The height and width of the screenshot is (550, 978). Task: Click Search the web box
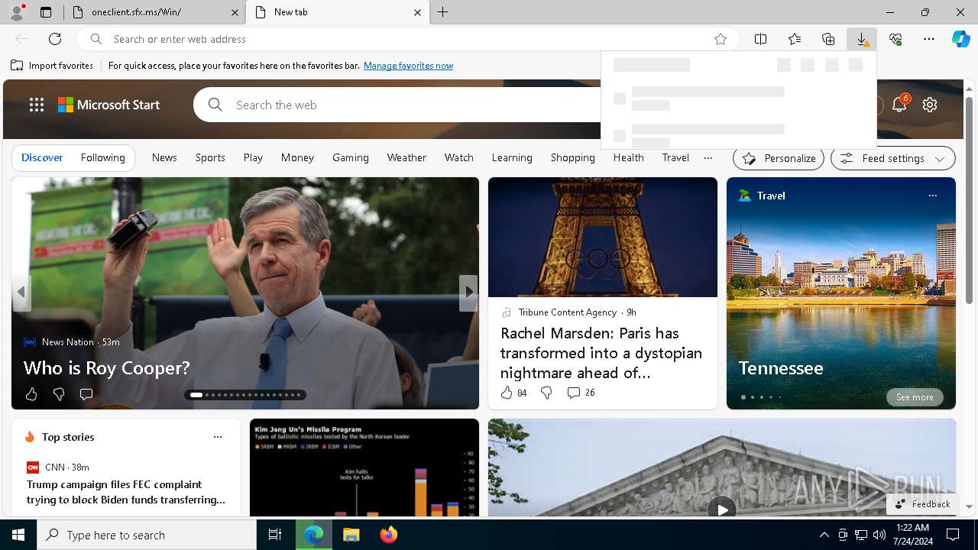(x=397, y=105)
